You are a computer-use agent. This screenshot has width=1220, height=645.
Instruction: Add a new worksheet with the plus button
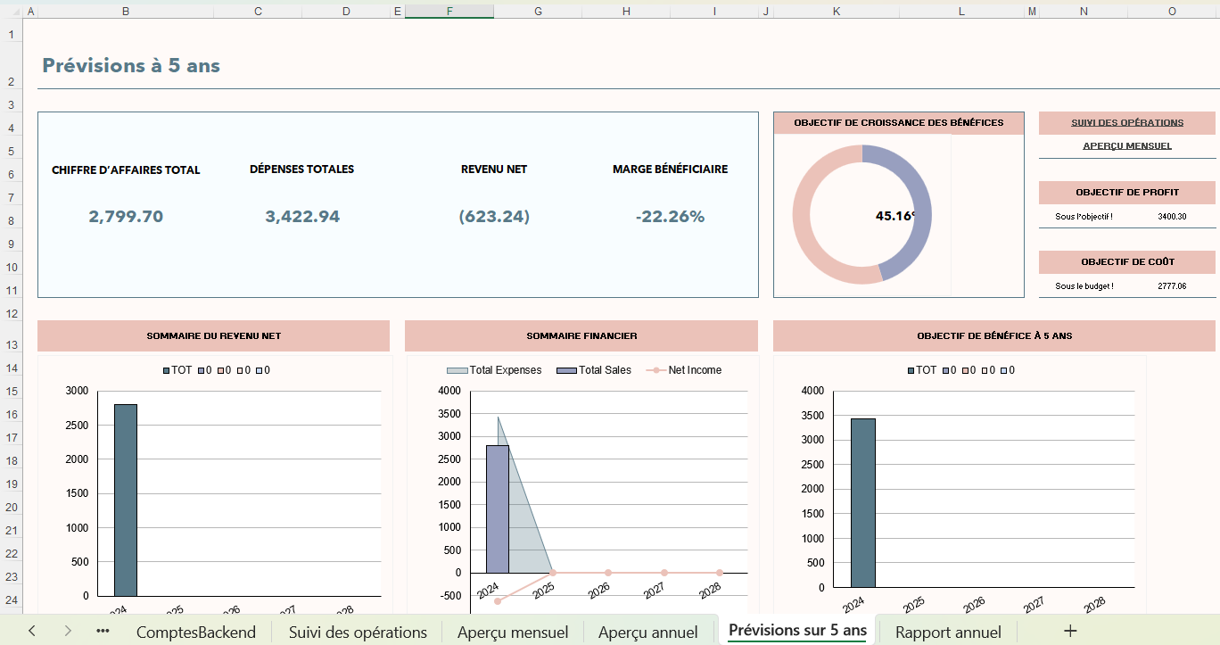(x=1068, y=631)
